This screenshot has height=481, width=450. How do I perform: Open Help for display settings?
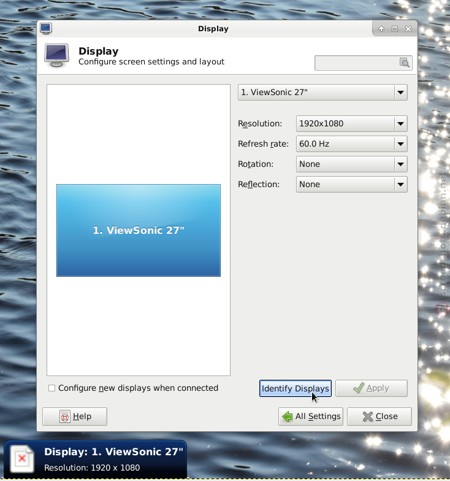[75, 417]
